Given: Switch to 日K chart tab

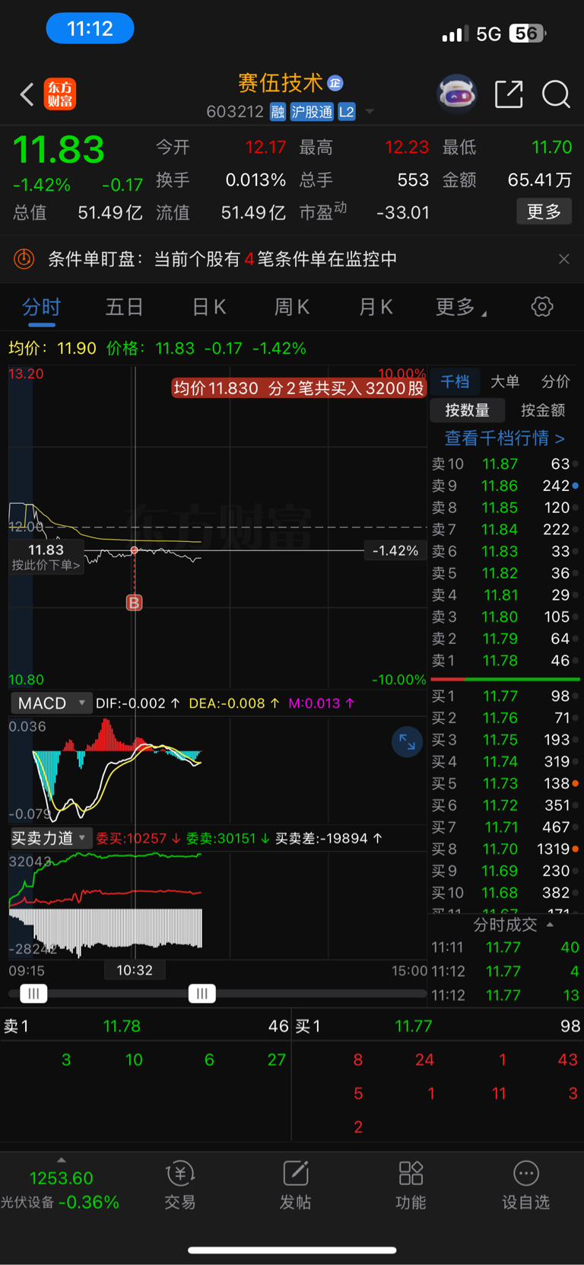Looking at the screenshot, I should coord(208,307).
